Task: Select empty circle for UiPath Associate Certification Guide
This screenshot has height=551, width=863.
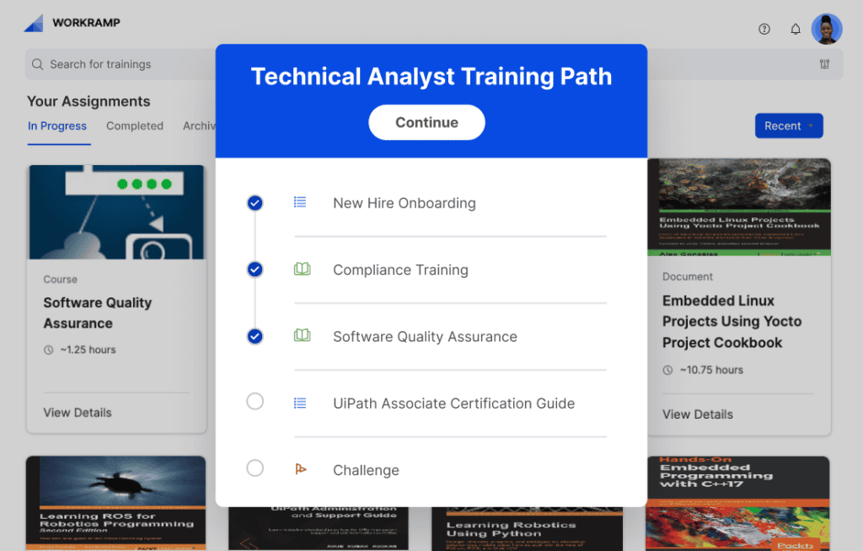Action: [x=255, y=401]
